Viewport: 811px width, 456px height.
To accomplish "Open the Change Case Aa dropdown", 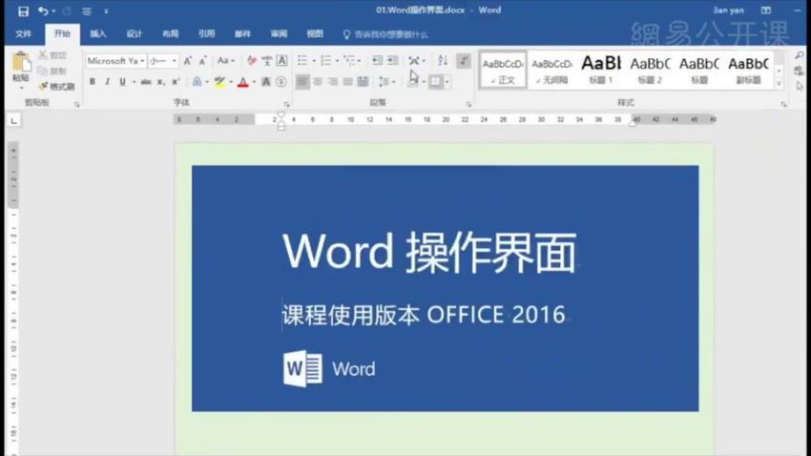I will 225,61.
